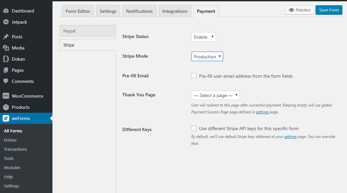347x193 pixels.
Task: Follow settings link under Different Keys
Action: [x=290, y=137]
